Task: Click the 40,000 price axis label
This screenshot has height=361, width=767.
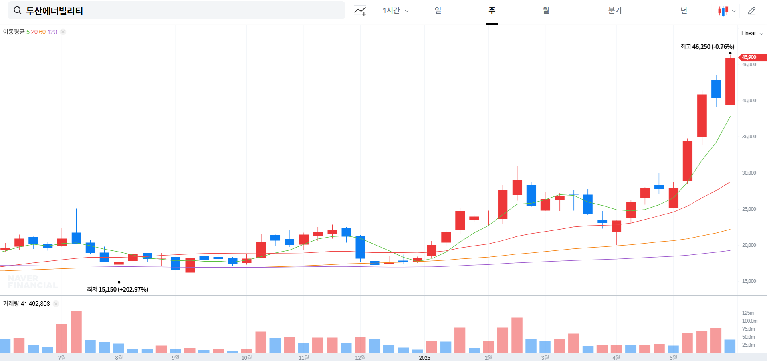Action: [749, 101]
